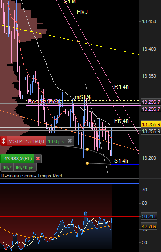The width and height of the screenshot is (161, 252).
Task: Select the Piv J daily pivot label
Action: coord(82,12)
